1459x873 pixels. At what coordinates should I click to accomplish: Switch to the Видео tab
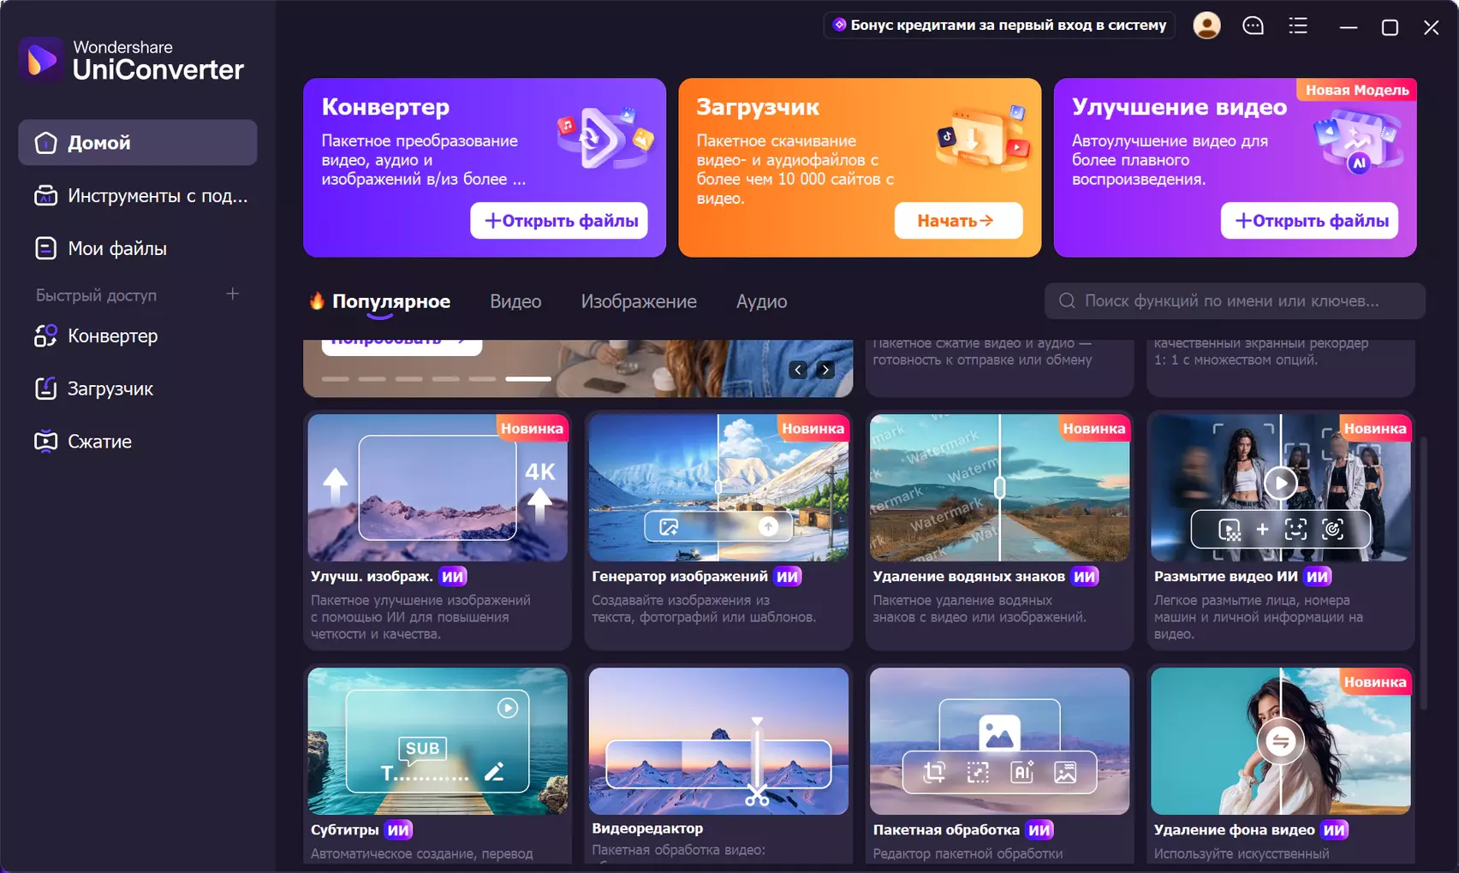tap(515, 301)
